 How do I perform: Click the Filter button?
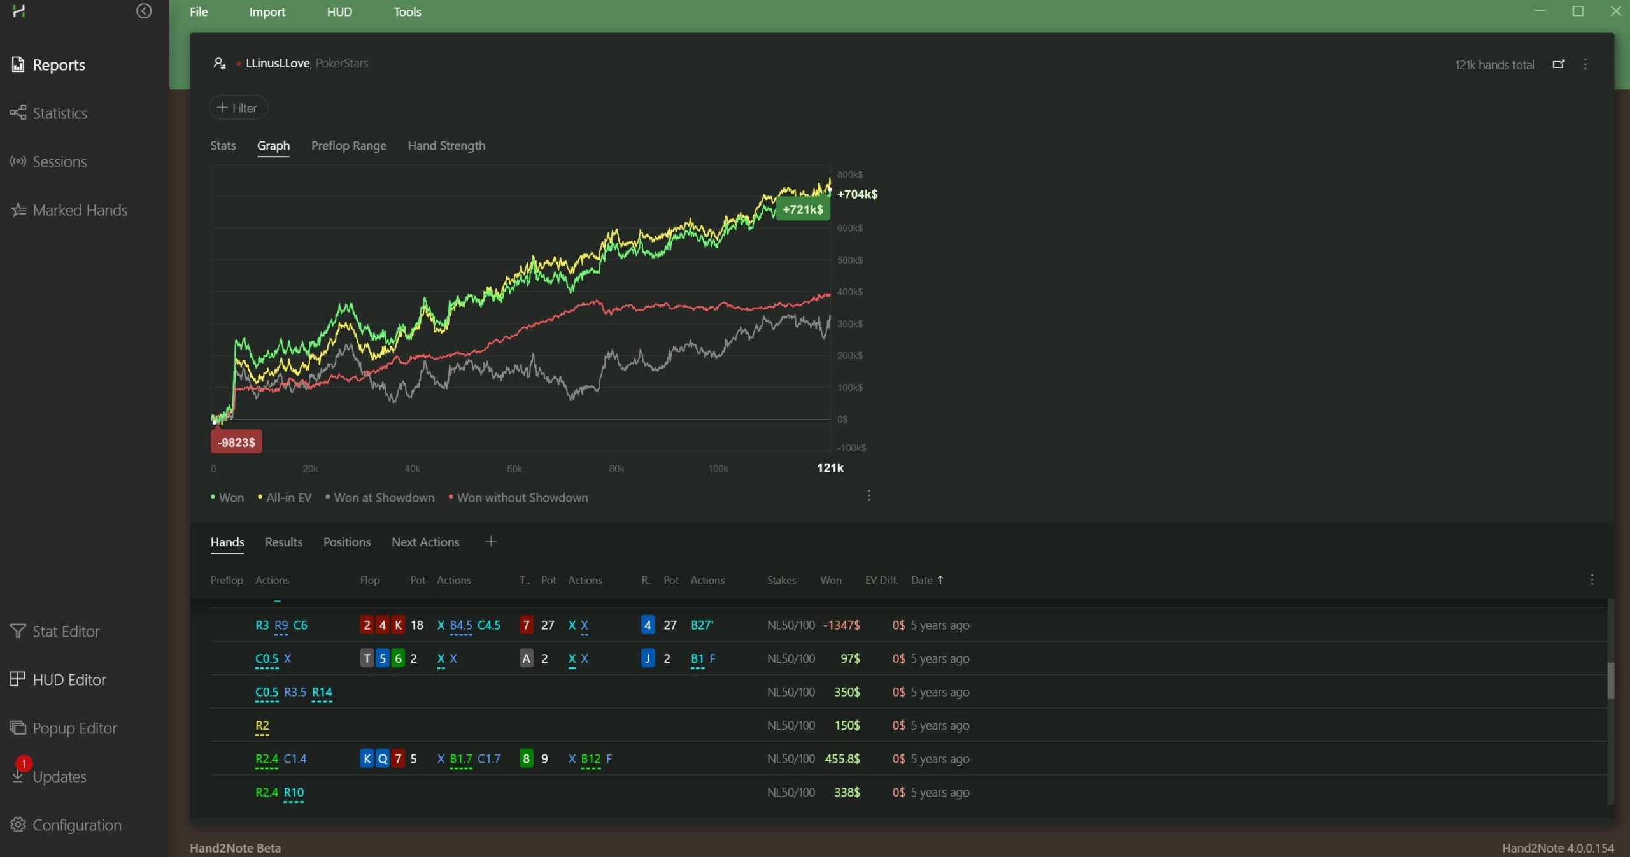tap(237, 108)
